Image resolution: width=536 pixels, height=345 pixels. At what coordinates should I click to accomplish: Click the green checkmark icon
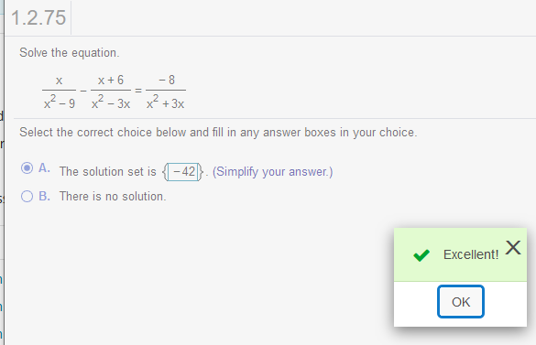tap(421, 255)
